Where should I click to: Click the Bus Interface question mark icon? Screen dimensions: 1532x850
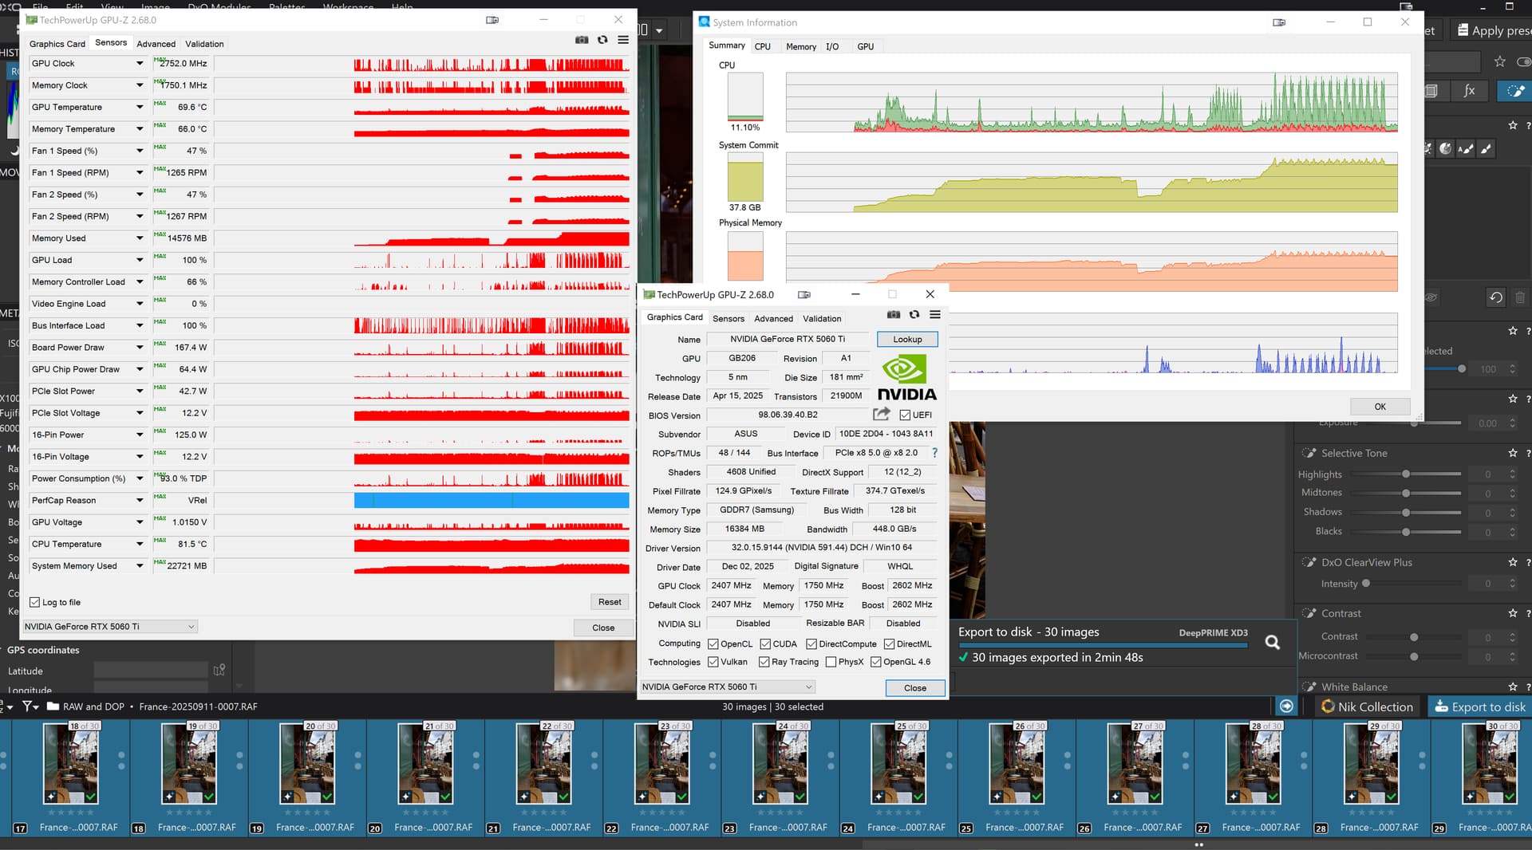click(x=934, y=453)
